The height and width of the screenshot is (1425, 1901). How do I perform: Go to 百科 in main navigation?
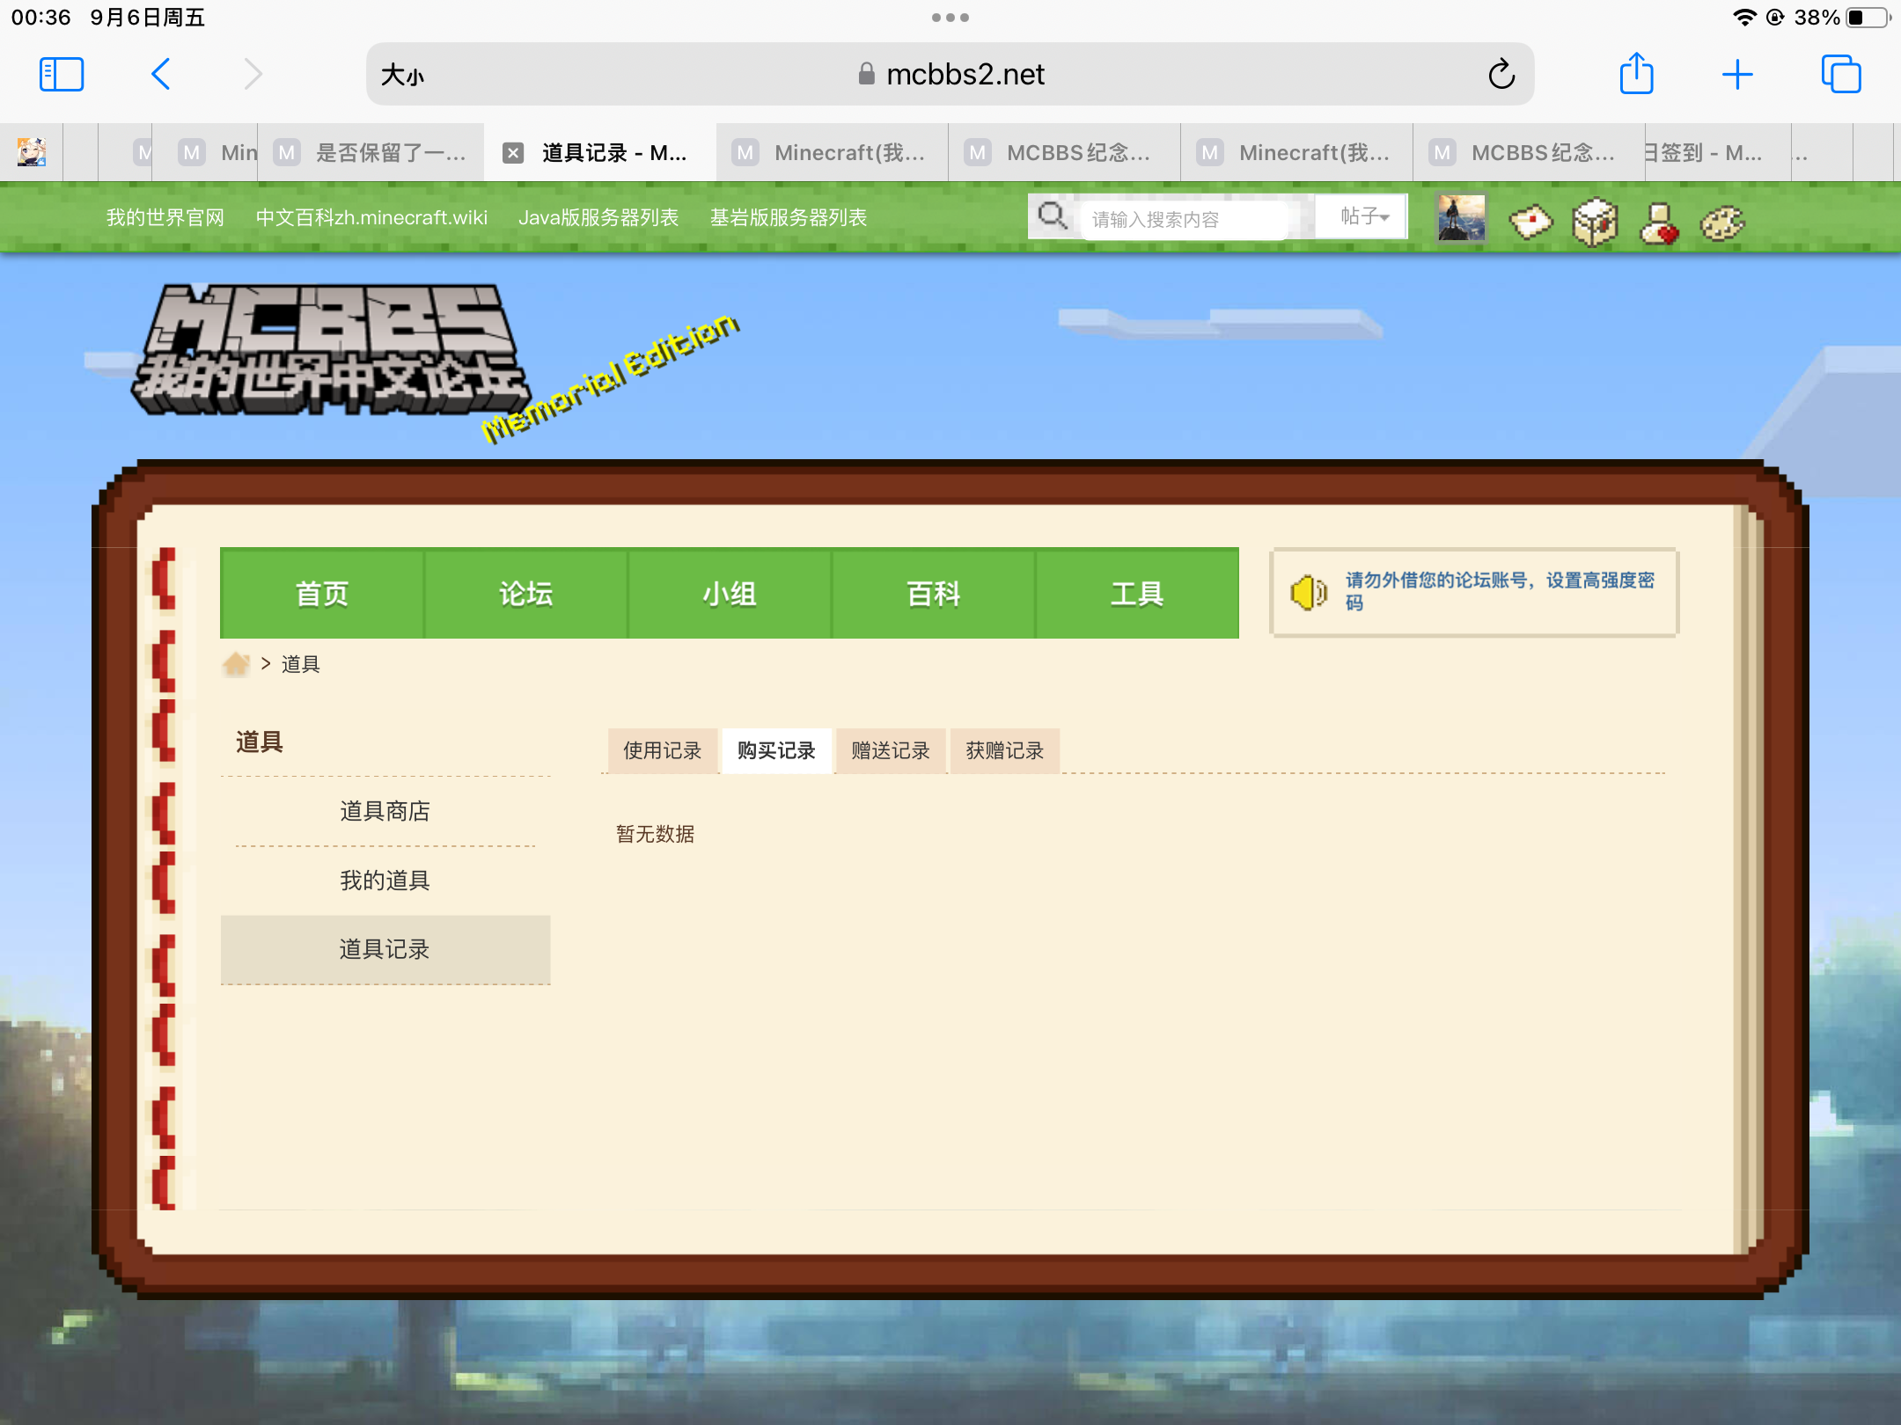coord(934,594)
